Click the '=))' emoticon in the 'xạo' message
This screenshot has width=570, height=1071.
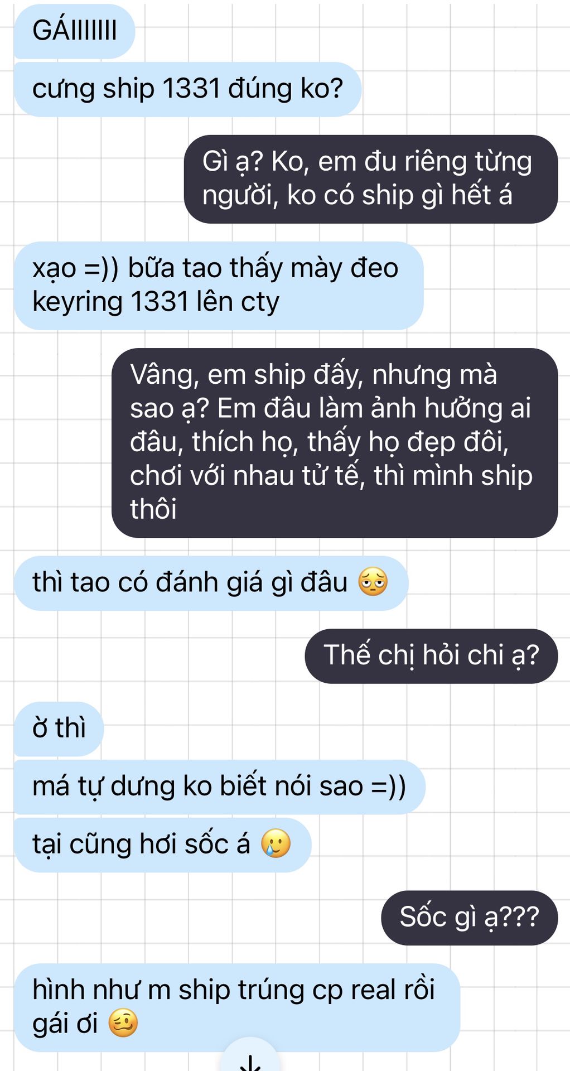(101, 268)
